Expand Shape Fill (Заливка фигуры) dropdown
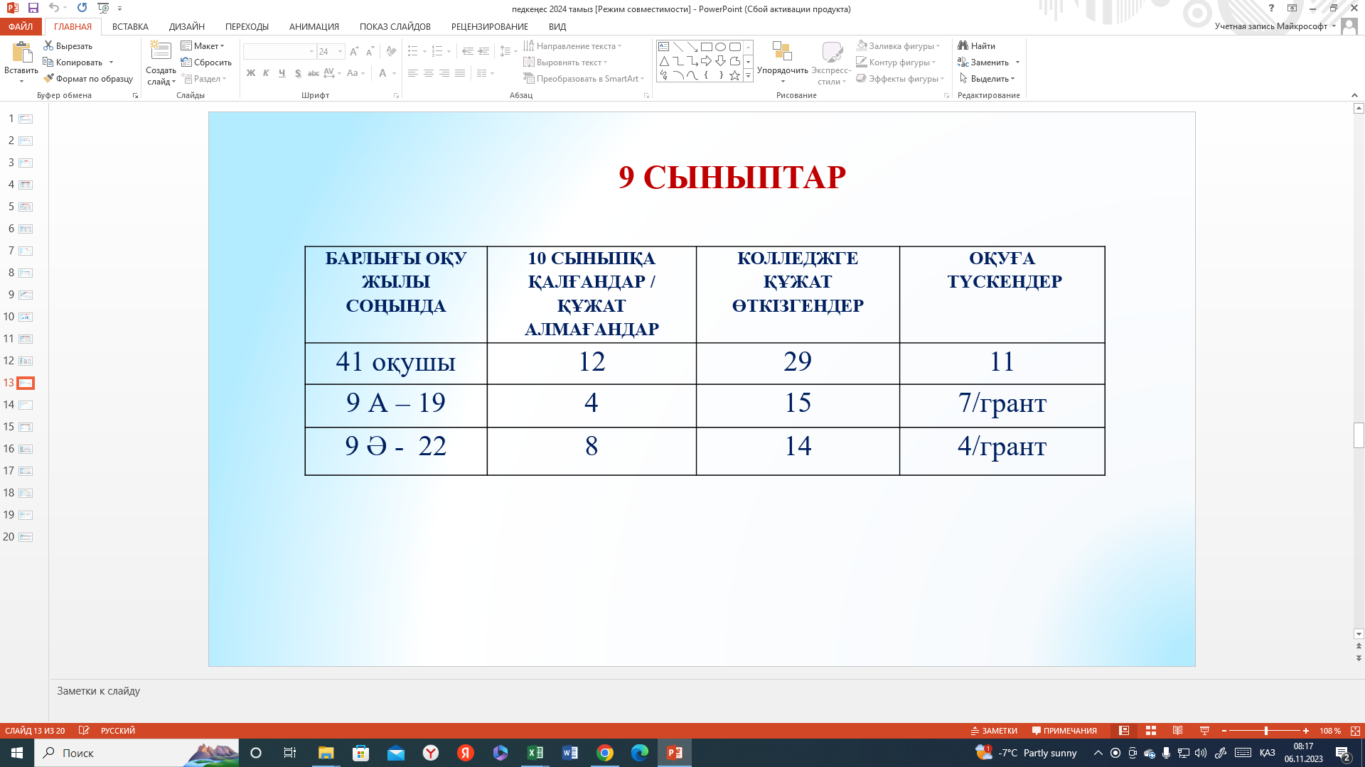This screenshot has height=767, width=1365. [x=899, y=45]
